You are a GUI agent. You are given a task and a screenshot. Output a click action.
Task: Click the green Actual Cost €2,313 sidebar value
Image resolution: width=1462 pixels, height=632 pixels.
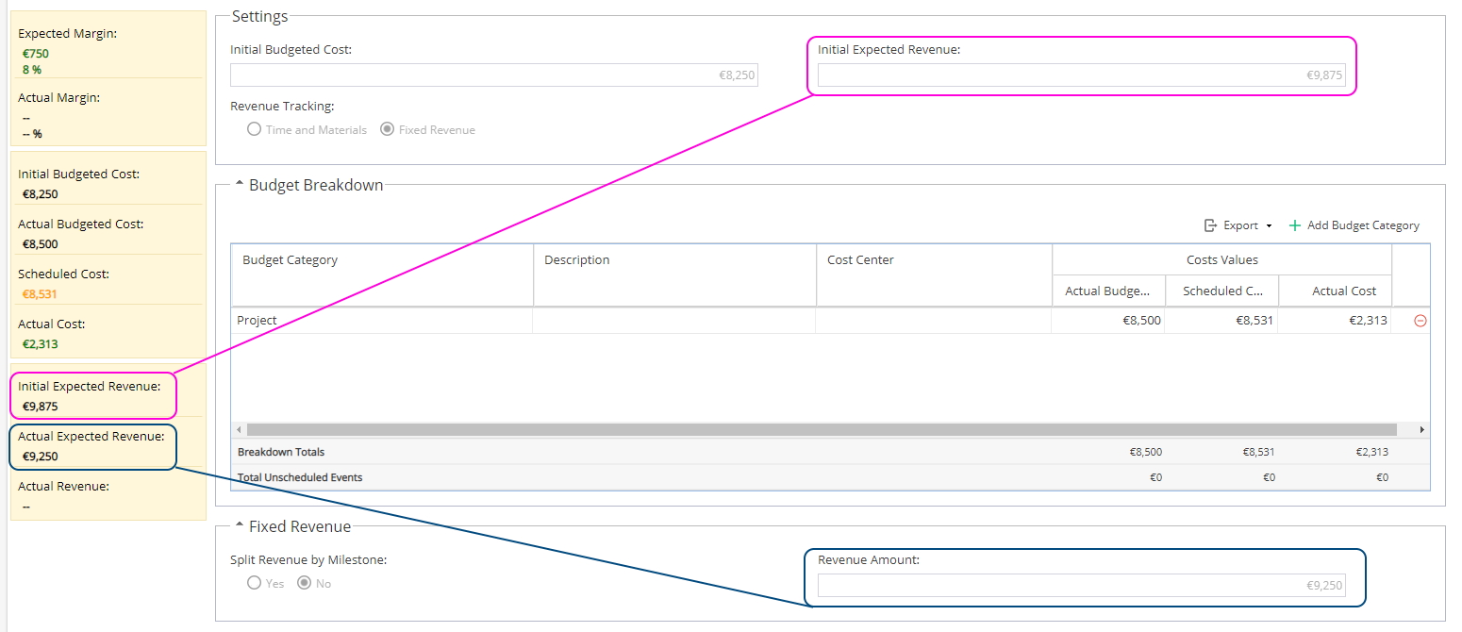click(x=41, y=344)
